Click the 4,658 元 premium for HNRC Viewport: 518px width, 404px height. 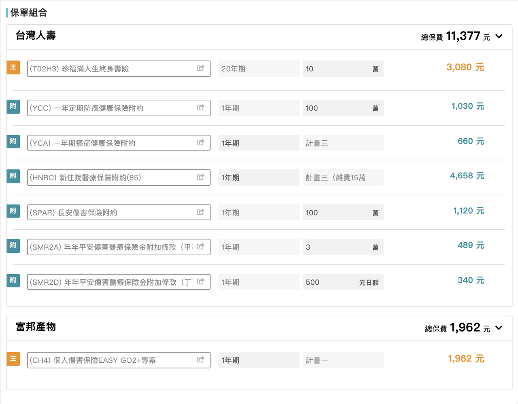(x=467, y=176)
